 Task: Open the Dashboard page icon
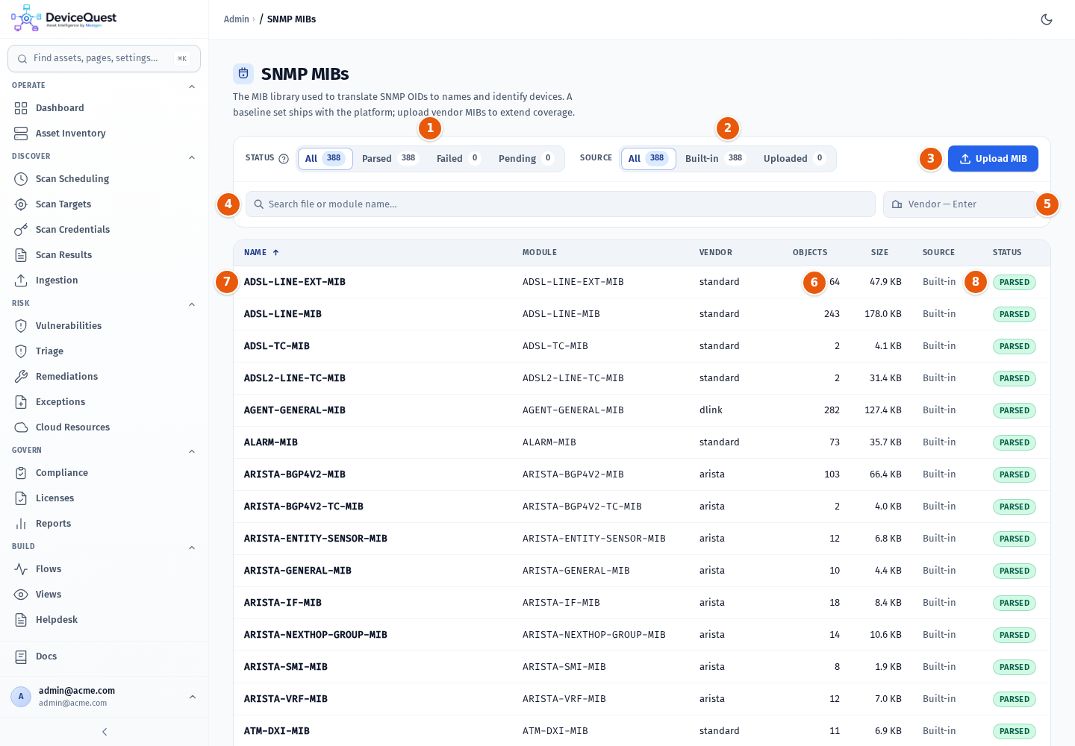[21, 108]
